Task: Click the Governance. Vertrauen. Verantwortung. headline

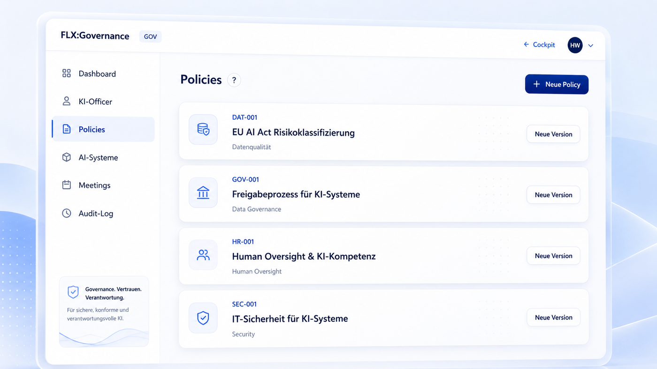Action: click(113, 293)
